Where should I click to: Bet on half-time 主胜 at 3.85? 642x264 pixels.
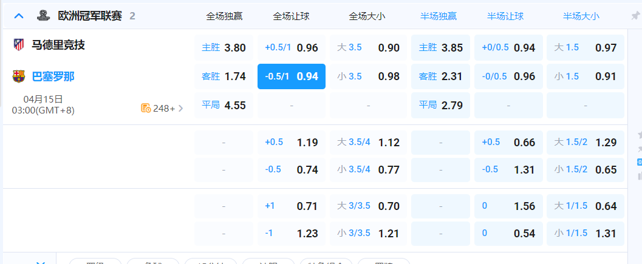click(x=440, y=47)
